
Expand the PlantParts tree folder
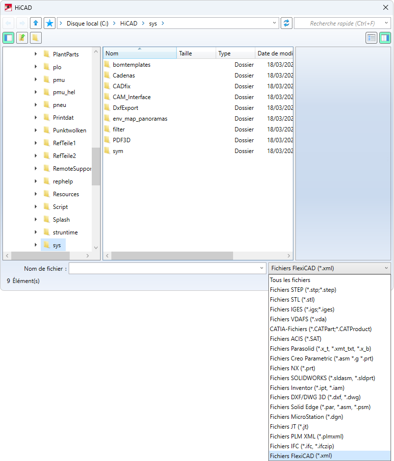pos(36,54)
